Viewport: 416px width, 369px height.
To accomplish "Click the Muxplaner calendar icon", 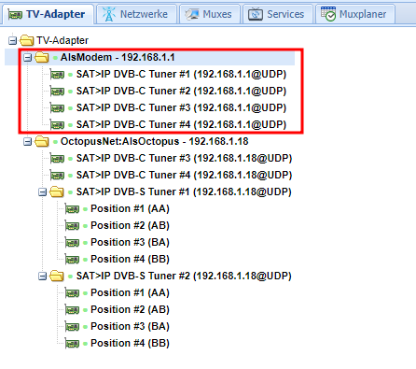I will pyautogui.click(x=328, y=14).
